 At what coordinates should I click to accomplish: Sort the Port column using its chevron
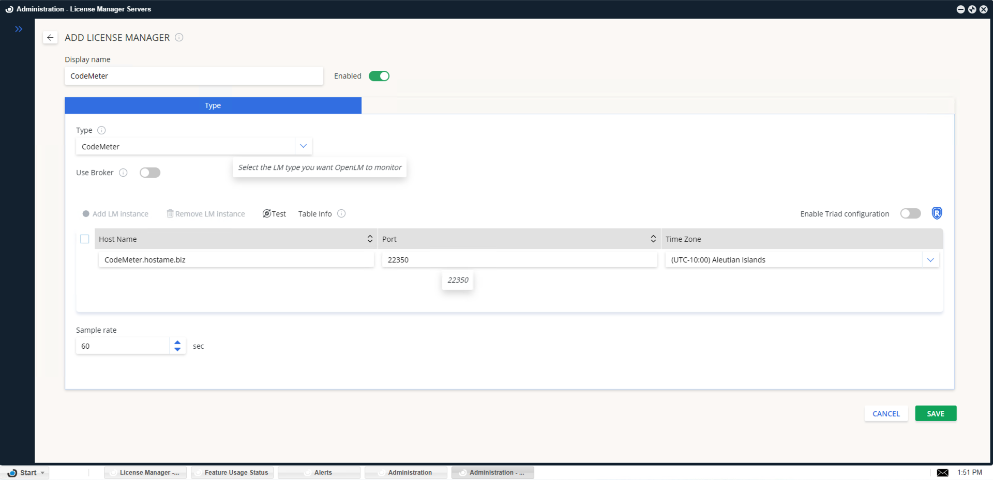click(653, 239)
